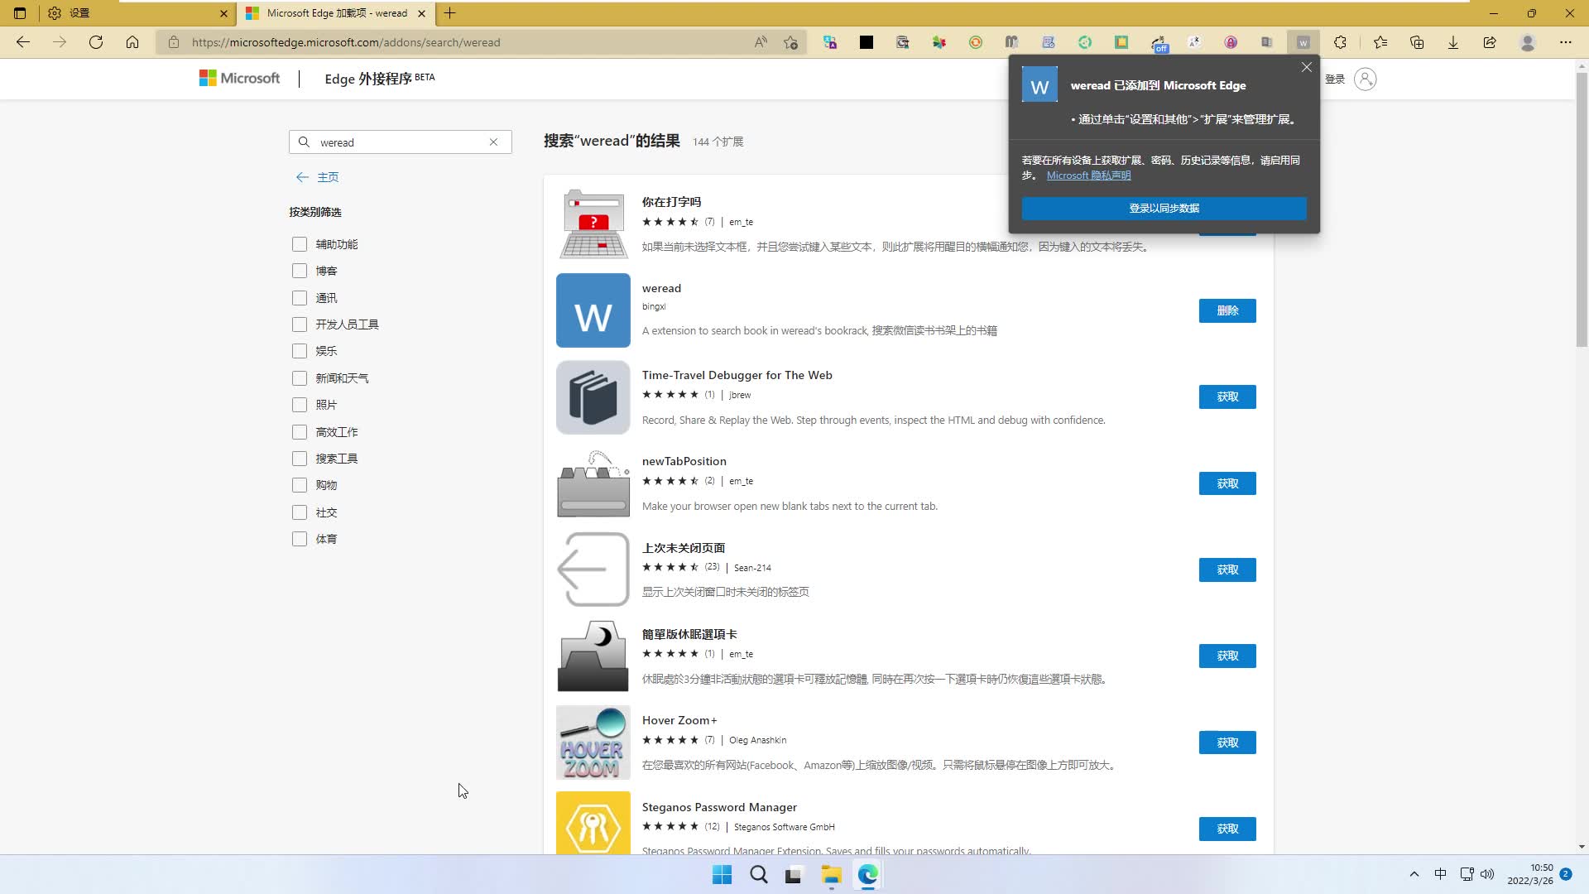Image resolution: width=1589 pixels, height=894 pixels.
Task: Get newTabPosition extension
Action: click(1227, 483)
